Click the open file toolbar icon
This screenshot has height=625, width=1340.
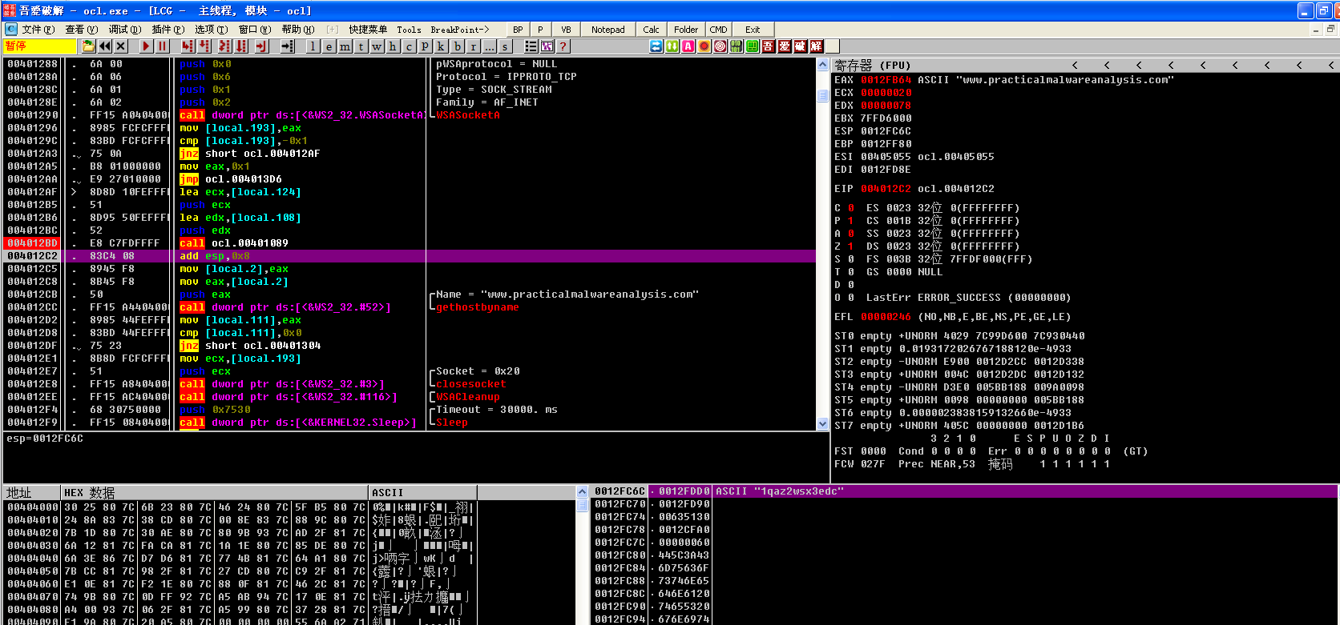tap(88, 46)
